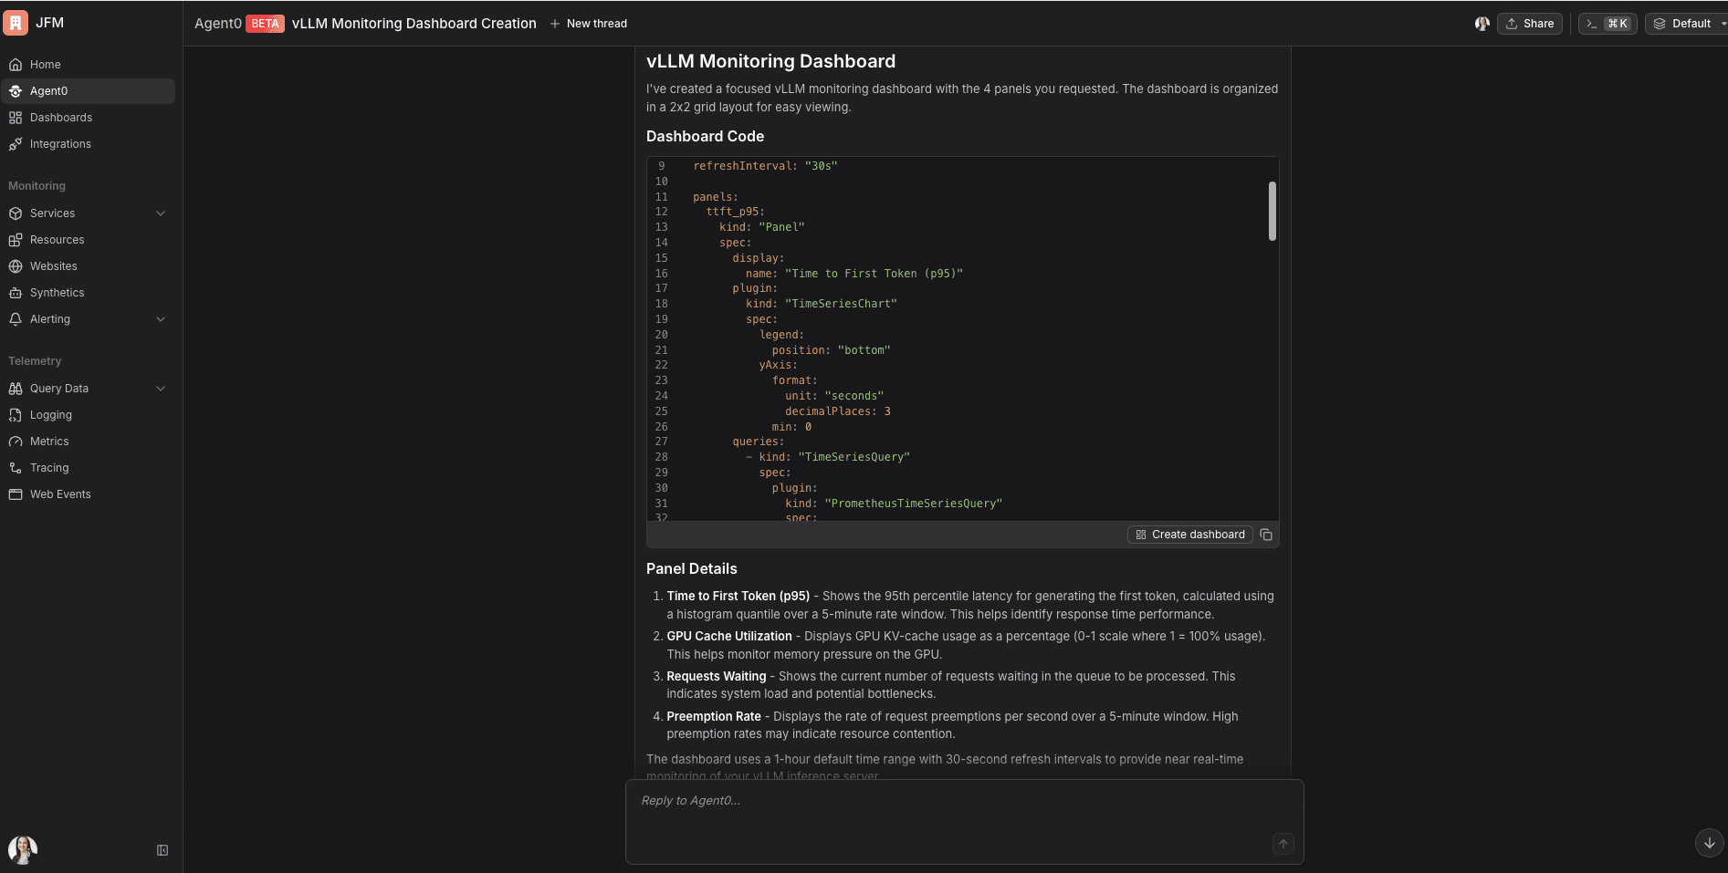Click the Panel Details heading
This screenshot has height=873, width=1728.
point(692,568)
